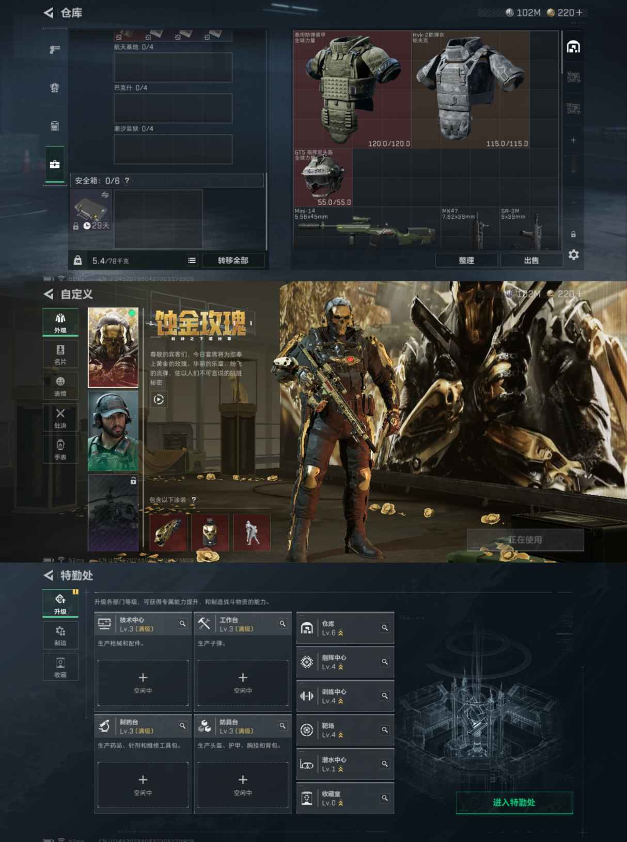The height and width of the screenshot is (842, 627).
Task: Toggle the lock icon beside the 5.4/78 weight
Action: click(x=77, y=261)
